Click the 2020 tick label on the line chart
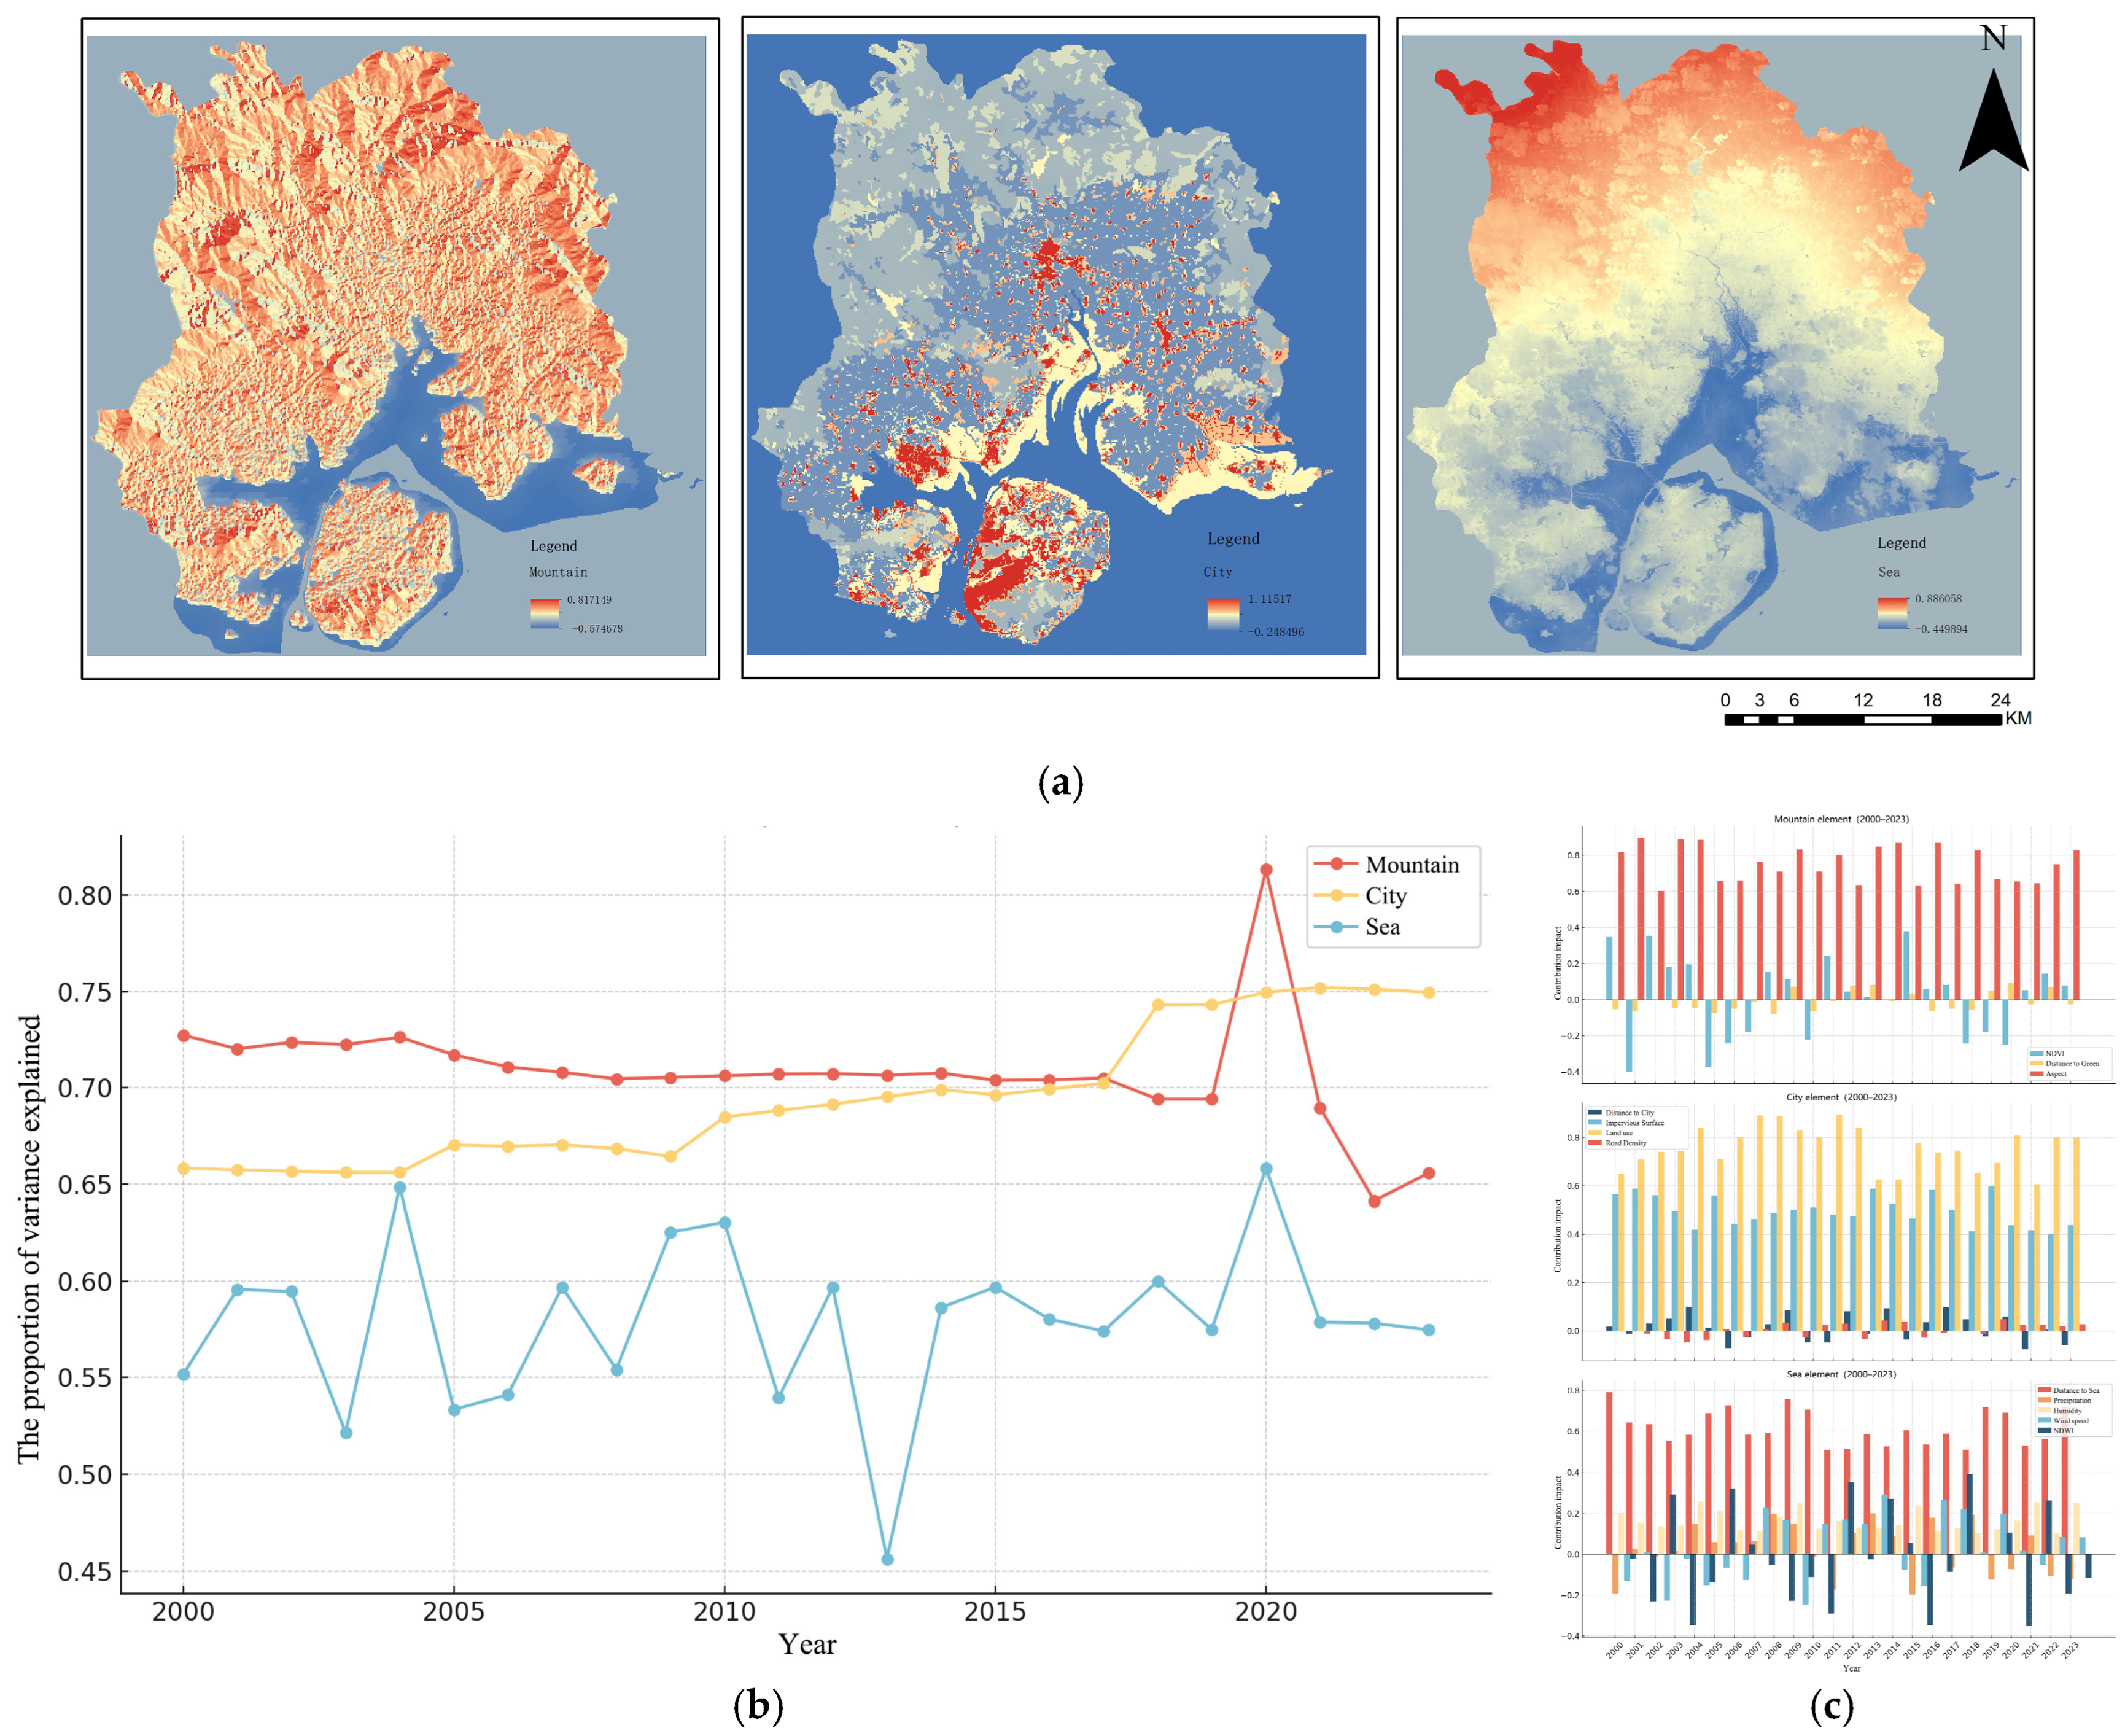The image size is (2125, 1736). [1266, 1611]
